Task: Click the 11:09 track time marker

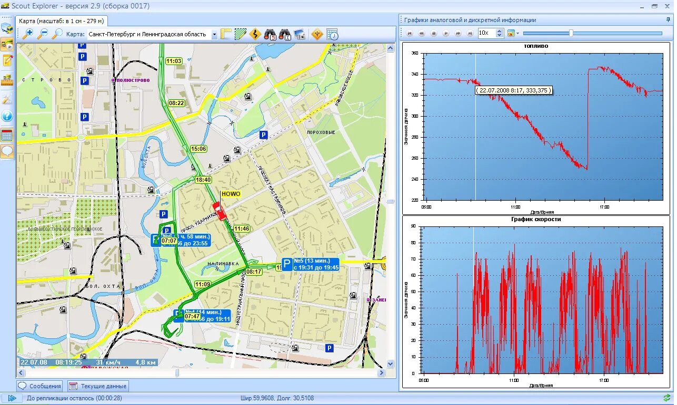Action: point(203,284)
